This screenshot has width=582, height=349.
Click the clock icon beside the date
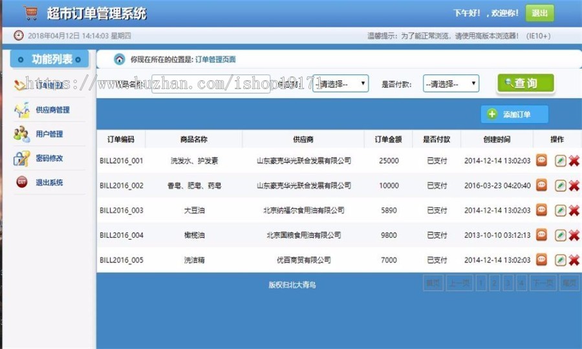(x=19, y=36)
